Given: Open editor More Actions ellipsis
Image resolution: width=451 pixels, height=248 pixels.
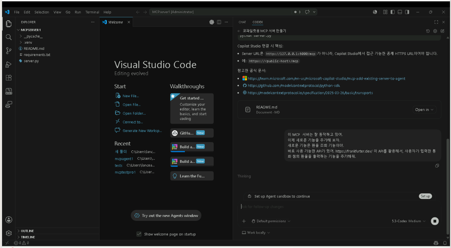Looking at the screenshot, I should pyautogui.click(x=226, y=22).
